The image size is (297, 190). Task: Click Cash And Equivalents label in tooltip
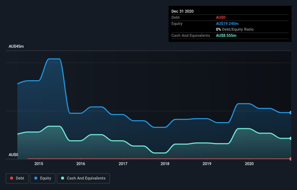[191, 35]
